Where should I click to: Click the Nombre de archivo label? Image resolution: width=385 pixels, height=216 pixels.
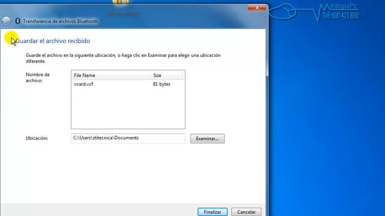coord(37,77)
